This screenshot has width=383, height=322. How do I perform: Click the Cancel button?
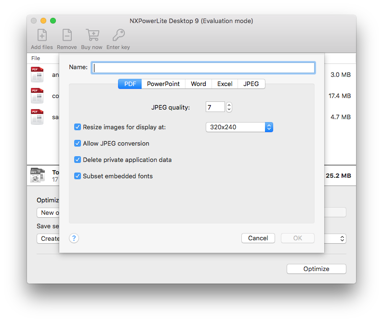(258, 238)
